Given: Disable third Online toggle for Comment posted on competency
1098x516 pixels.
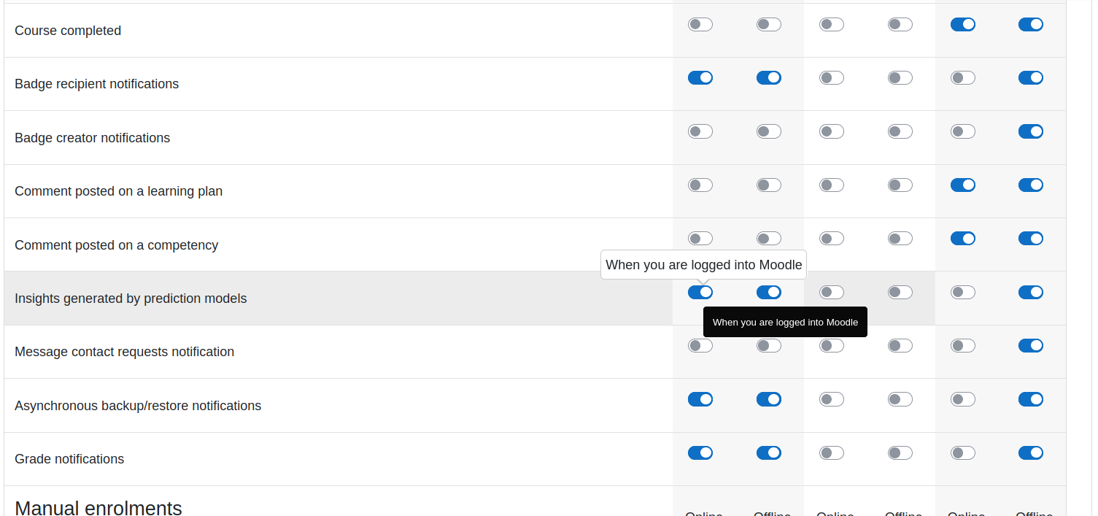Looking at the screenshot, I should click(x=963, y=239).
